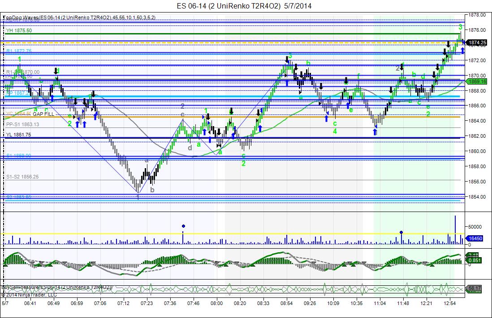
Task: Select the S2 1853.50 support label
Action: pos(19,197)
